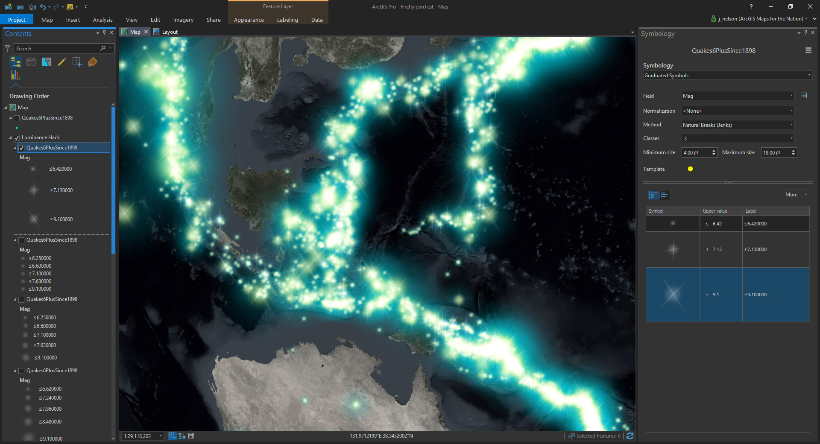
Task: Uncheck the highlighted Quakes6PlusSince1898 layer
Action: (x=21, y=148)
